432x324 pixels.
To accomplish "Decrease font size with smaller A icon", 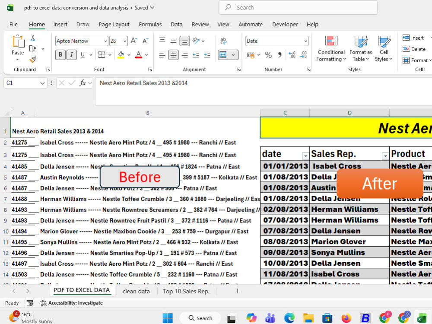I will pyautogui.click(x=145, y=41).
